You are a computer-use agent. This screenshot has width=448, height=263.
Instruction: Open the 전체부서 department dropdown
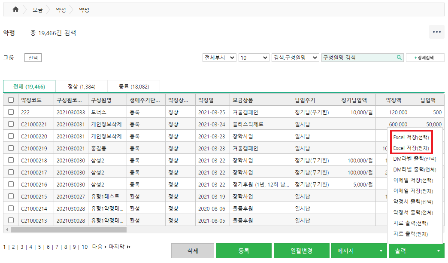pyautogui.click(x=220, y=58)
